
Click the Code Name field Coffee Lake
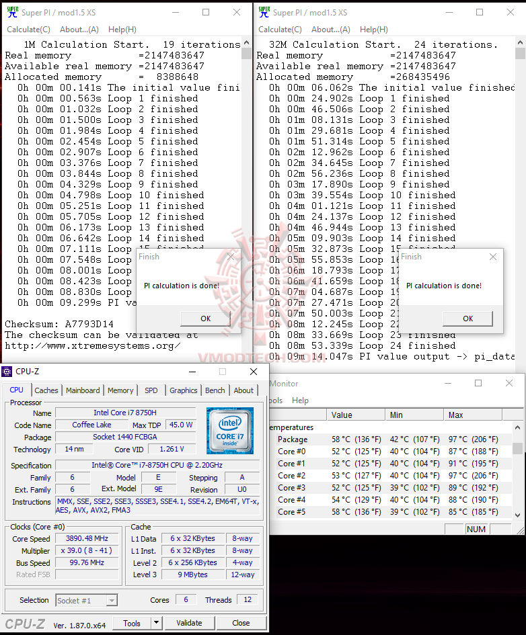[x=91, y=425]
